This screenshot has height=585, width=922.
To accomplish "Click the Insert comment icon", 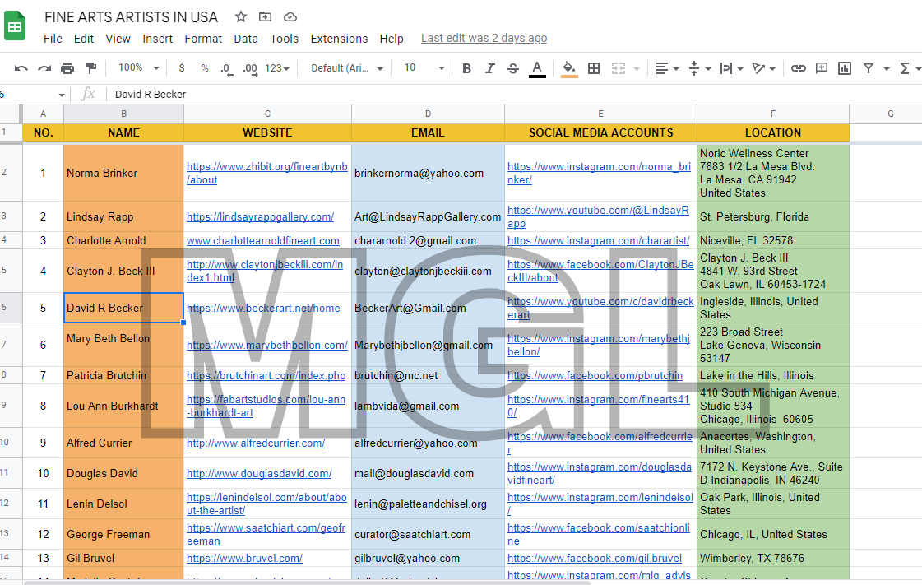I will click(x=822, y=68).
